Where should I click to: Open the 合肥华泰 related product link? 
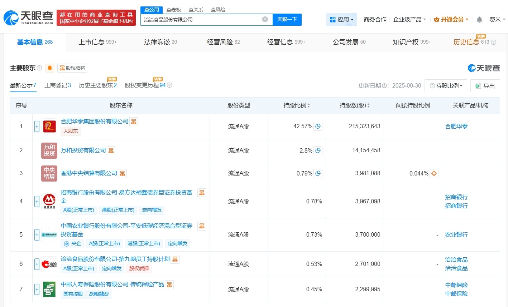pyautogui.click(x=456, y=126)
